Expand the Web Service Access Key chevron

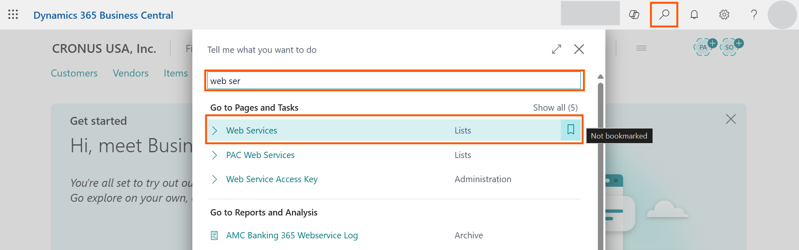214,179
